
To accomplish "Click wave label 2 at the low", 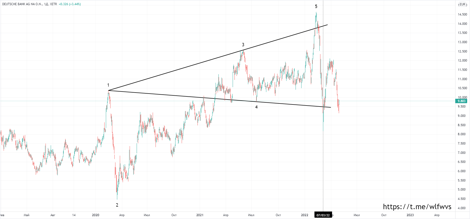I will (x=117, y=205).
